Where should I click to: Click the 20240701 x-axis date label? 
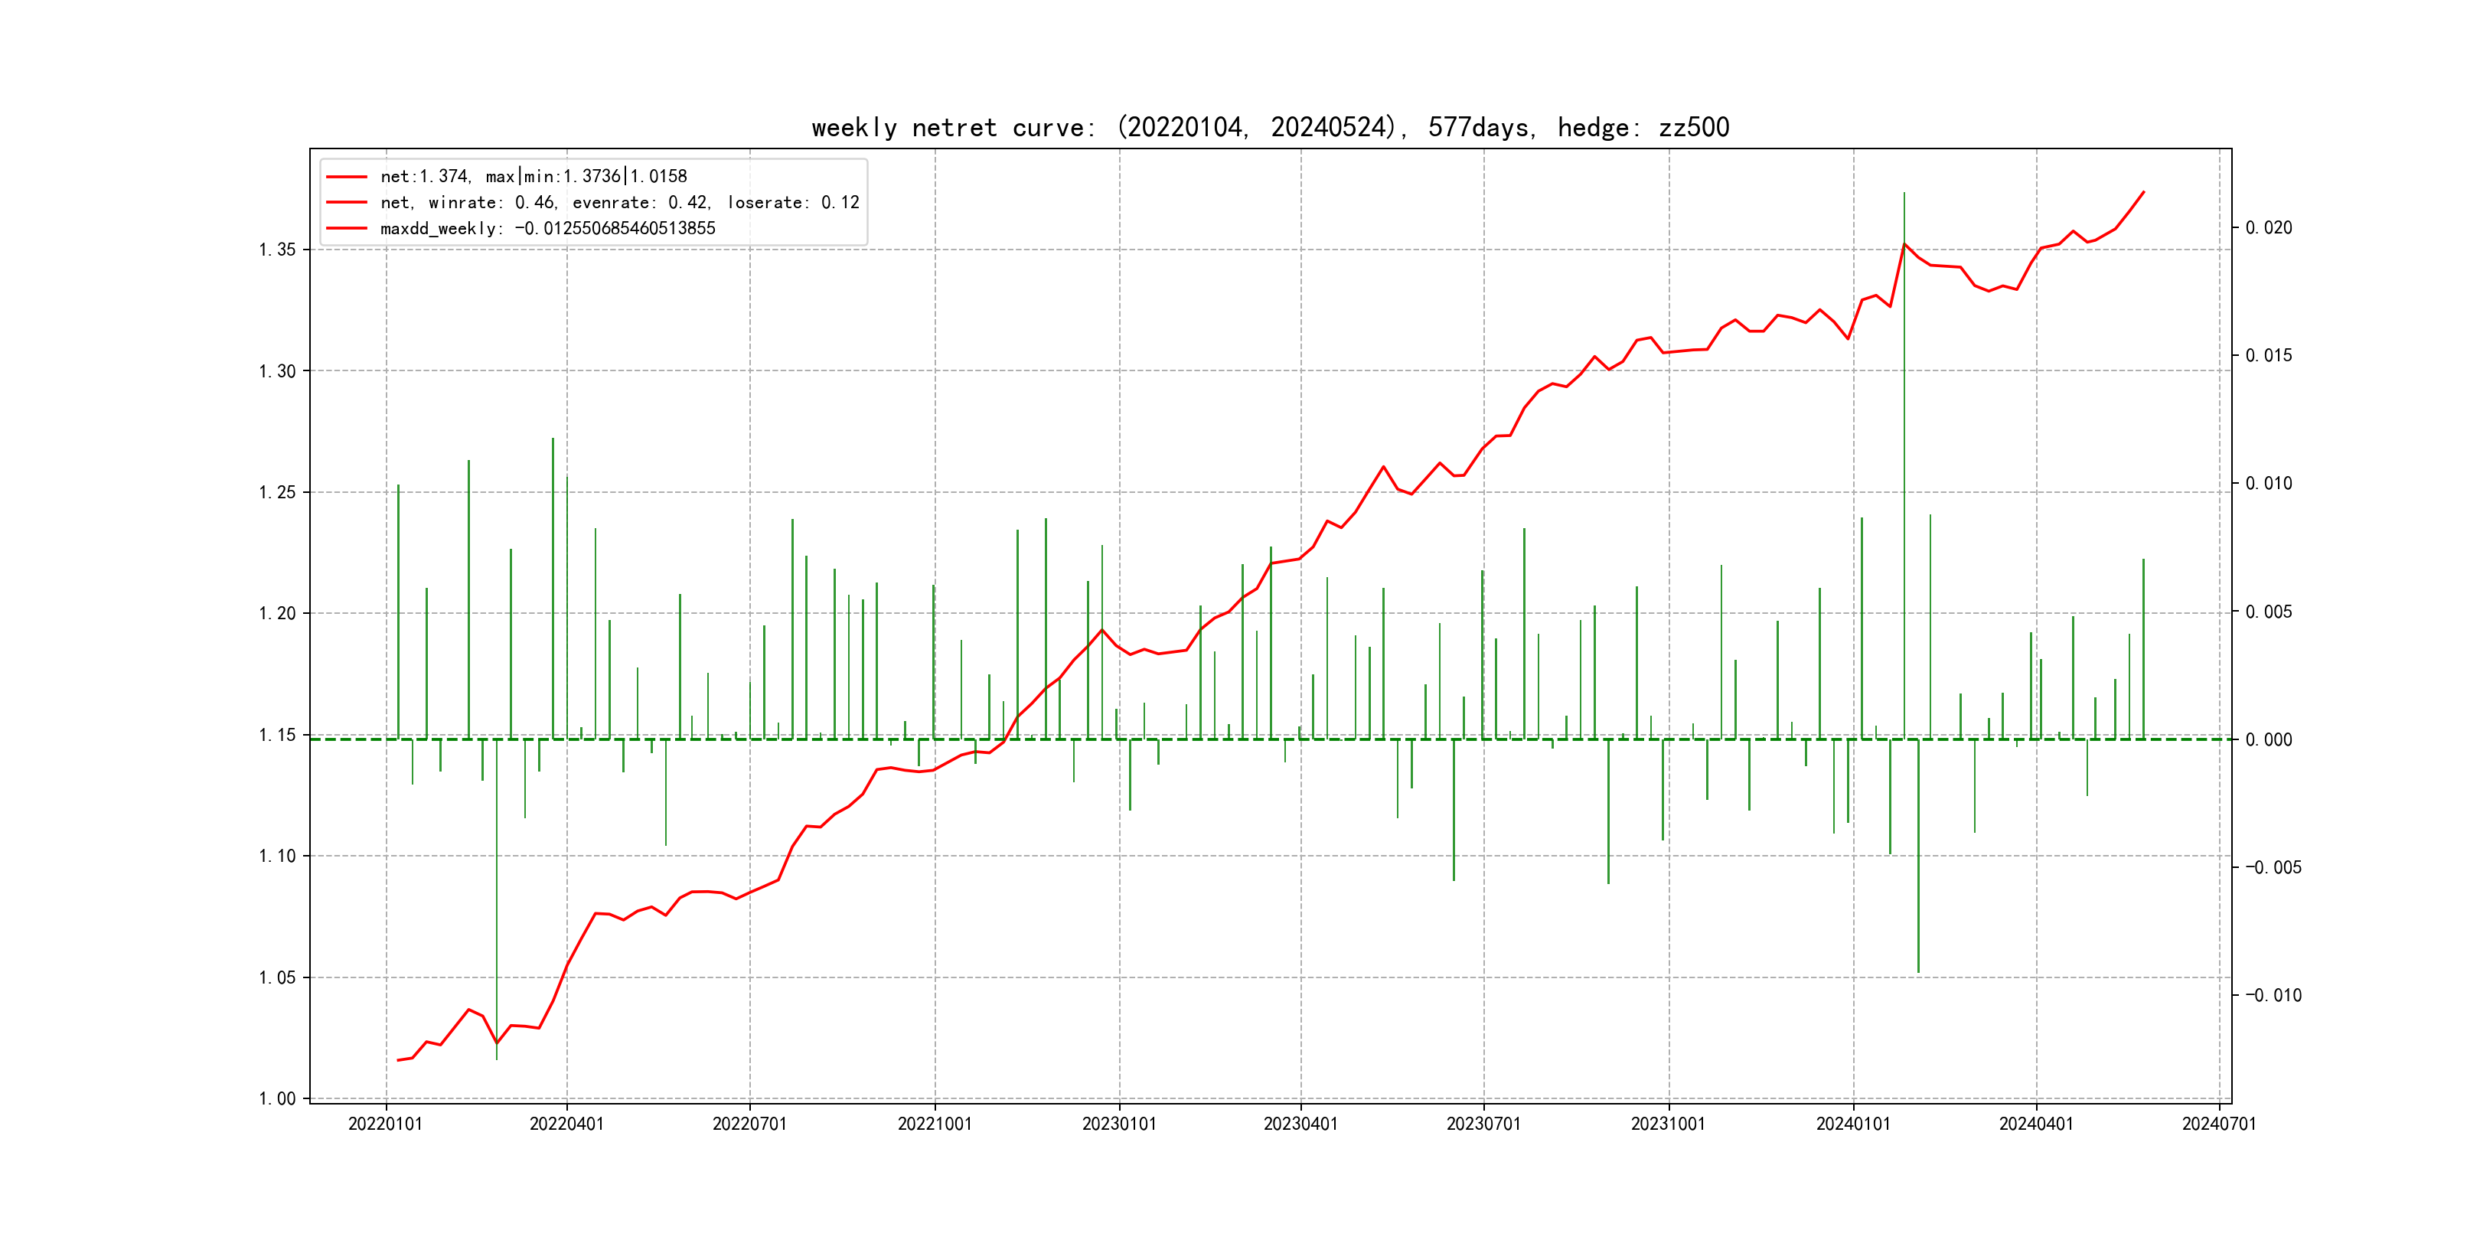point(2218,1124)
